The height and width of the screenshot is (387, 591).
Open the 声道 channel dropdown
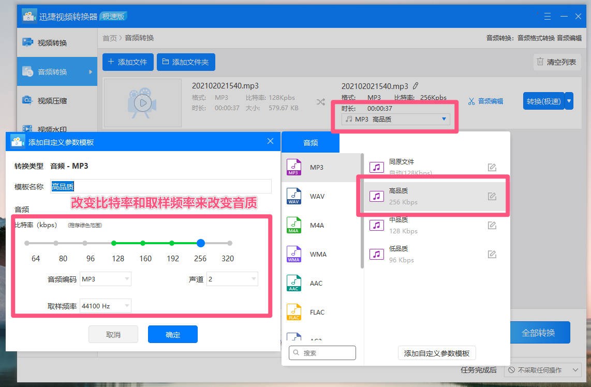coord(232,279)
